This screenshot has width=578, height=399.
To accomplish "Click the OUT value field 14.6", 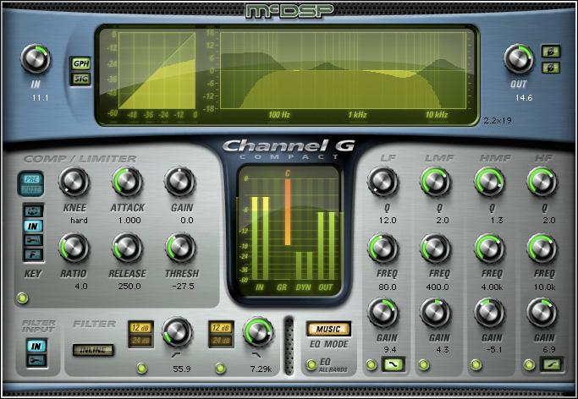I will point(524,98).
